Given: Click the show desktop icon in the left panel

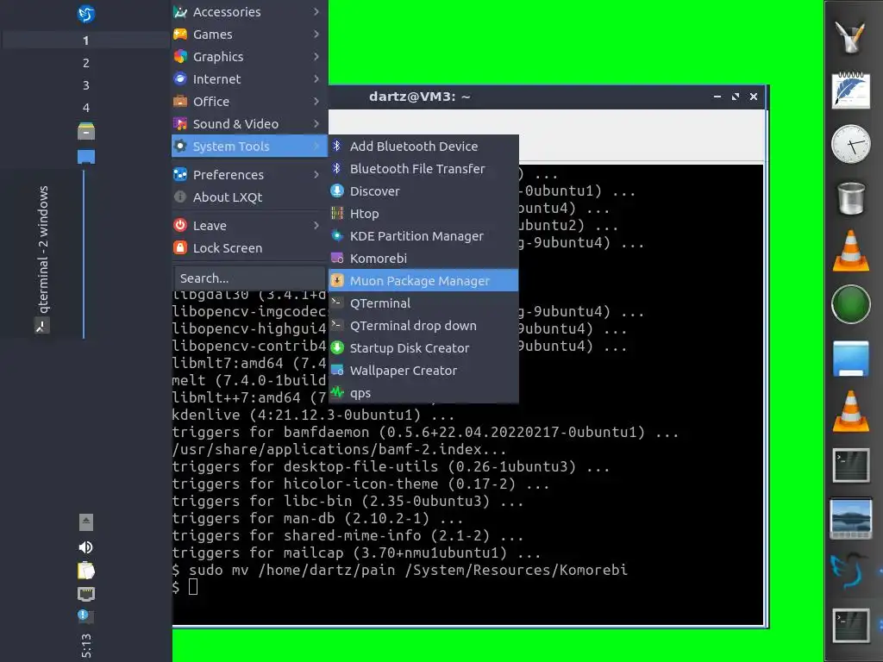Looking at the screenshot, I should [x=86, y=157].
